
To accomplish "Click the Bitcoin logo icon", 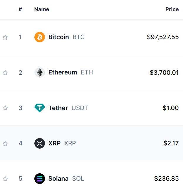I will (x=40, y=37).
